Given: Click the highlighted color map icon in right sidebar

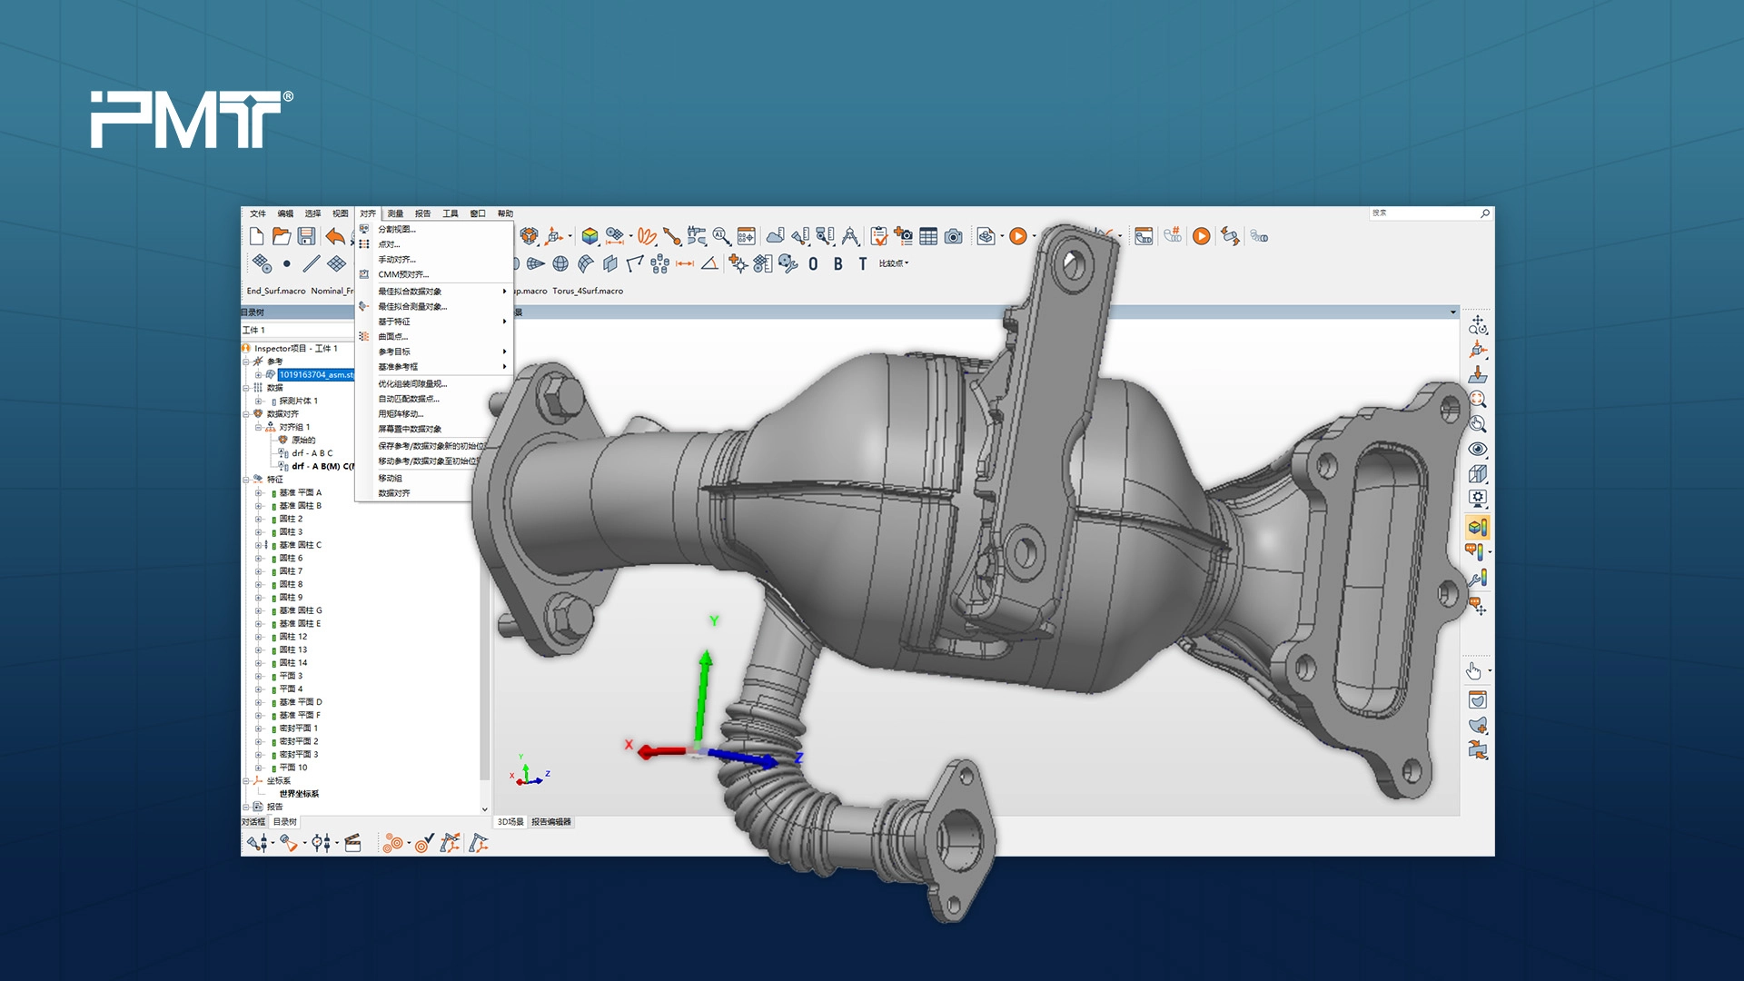Looking at the screenshot, I should pos(1477,527).
